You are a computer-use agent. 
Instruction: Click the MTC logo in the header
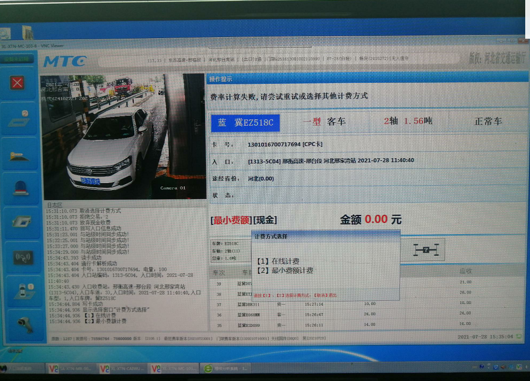65,61
